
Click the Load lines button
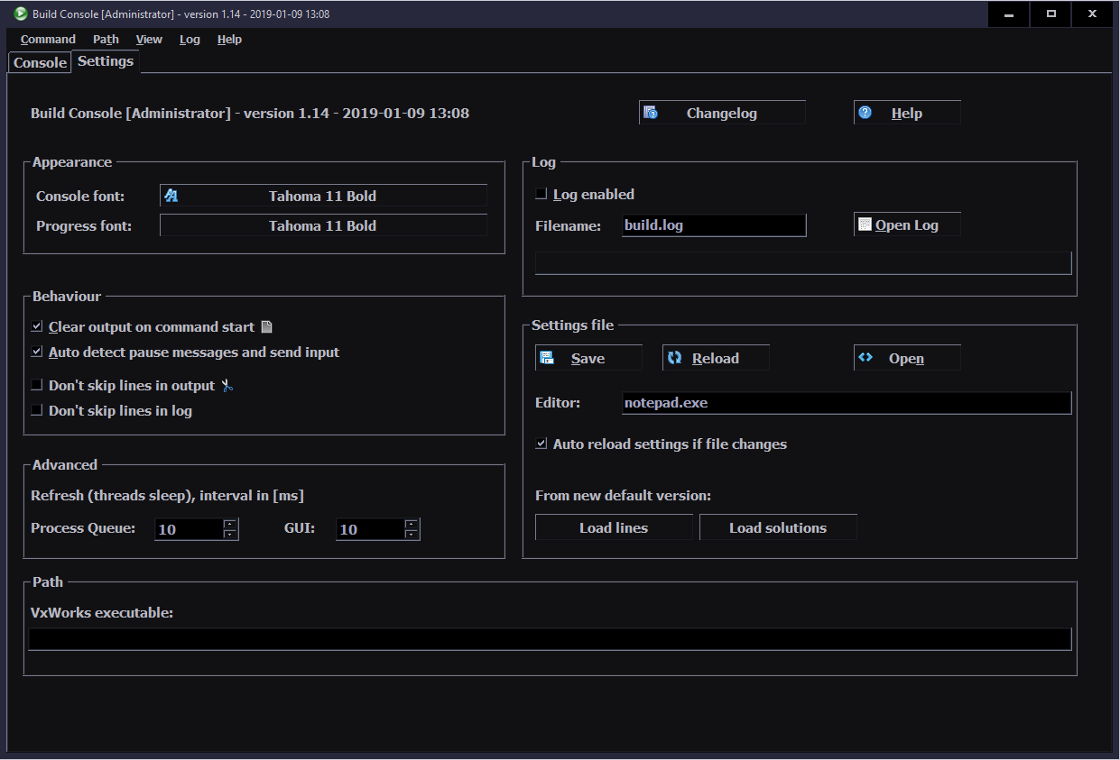tap(614, 527)
